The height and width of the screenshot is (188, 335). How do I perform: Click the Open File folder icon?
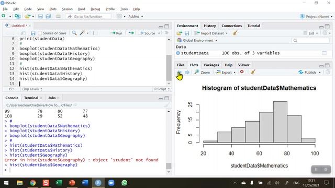pos(27,16)
